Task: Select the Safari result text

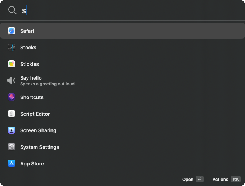Action: pos(27,31)
